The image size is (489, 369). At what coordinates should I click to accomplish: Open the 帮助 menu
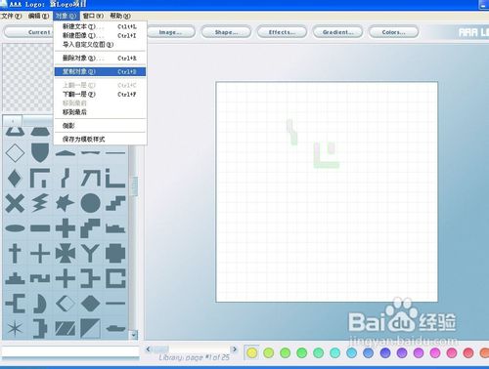(120, 16)
